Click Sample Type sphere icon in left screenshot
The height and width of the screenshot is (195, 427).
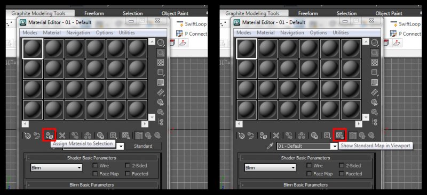pos(161,43)
